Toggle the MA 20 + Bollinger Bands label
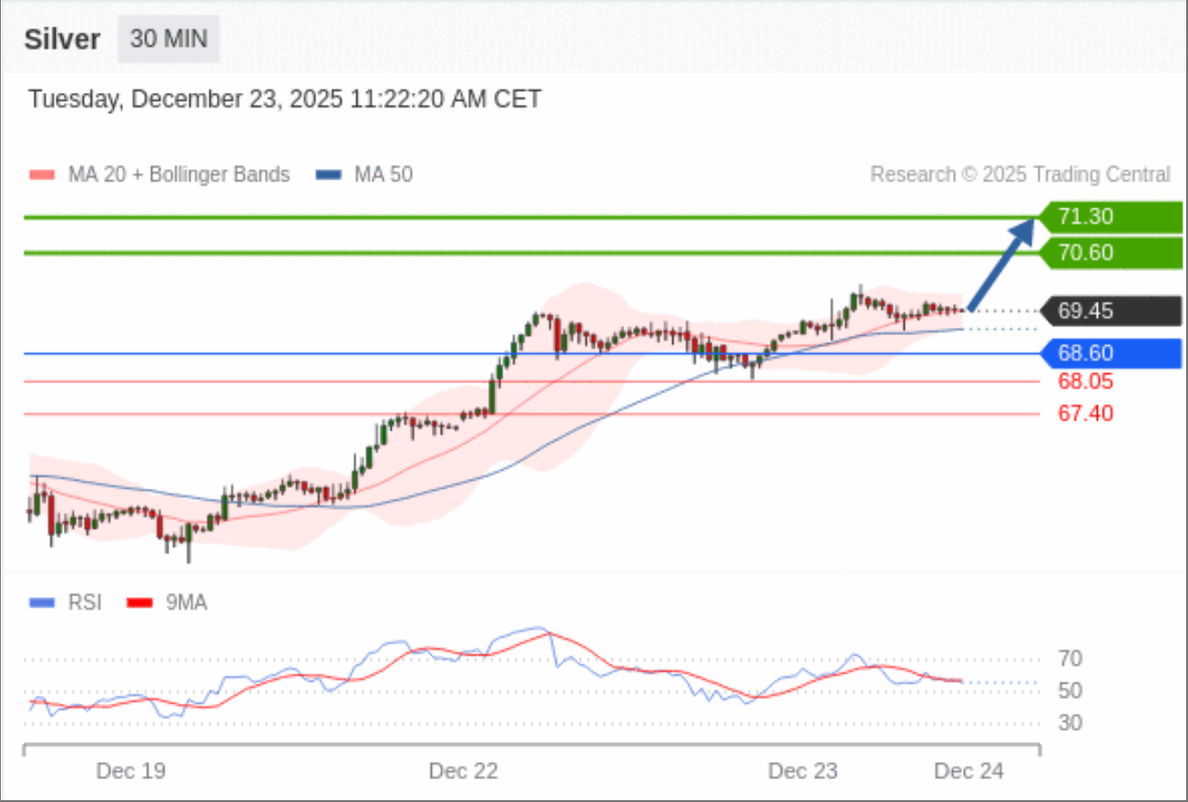1188x802 pixels. [179, 175]
